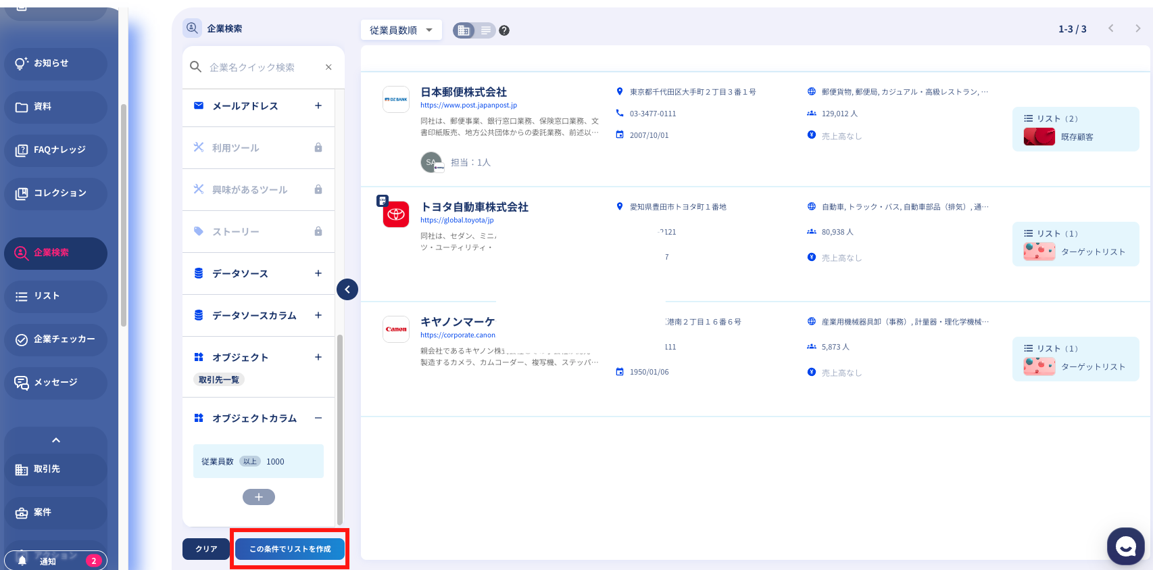Select the 取引先一覧 object chip
1153x570 pixels.
(x=219, y=380)
